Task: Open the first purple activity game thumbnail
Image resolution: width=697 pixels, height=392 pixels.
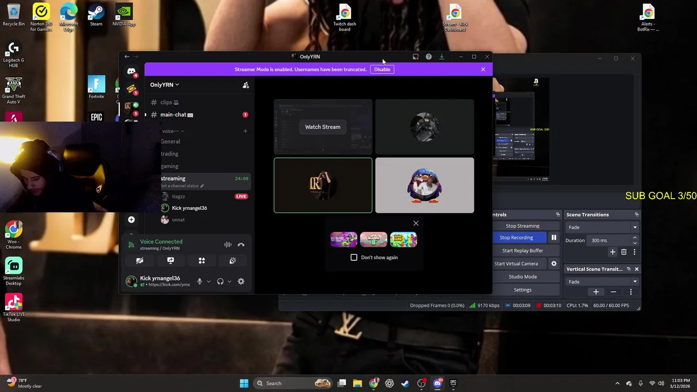Action: coord(344,240)
